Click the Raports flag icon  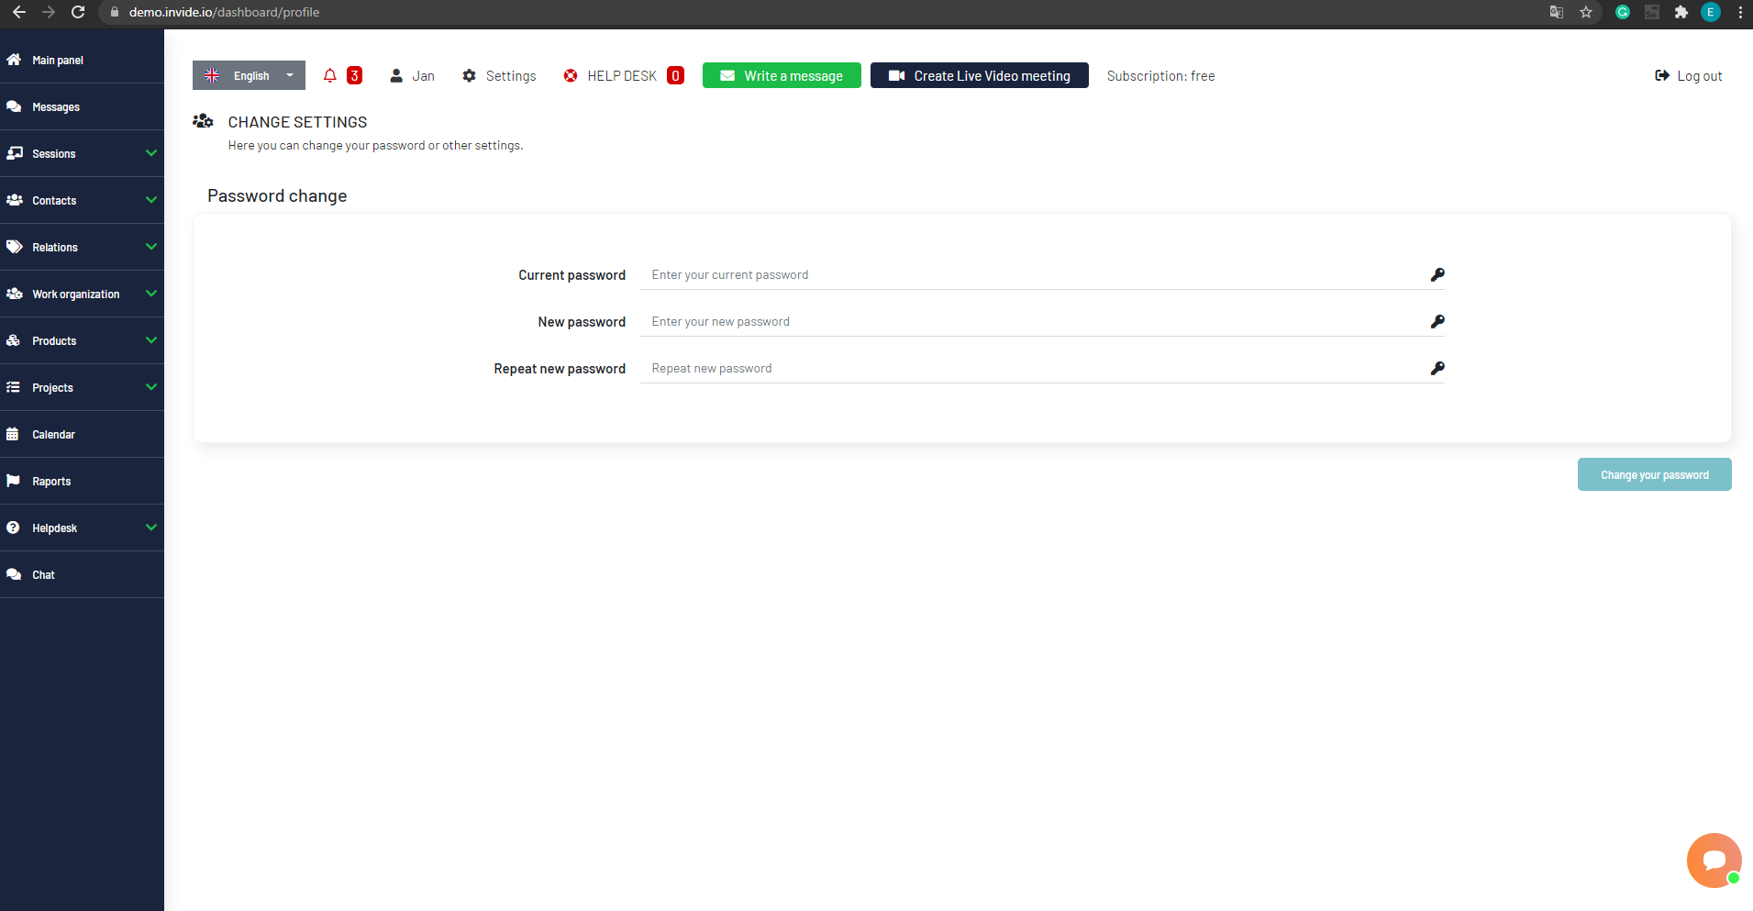coord(14,481)
